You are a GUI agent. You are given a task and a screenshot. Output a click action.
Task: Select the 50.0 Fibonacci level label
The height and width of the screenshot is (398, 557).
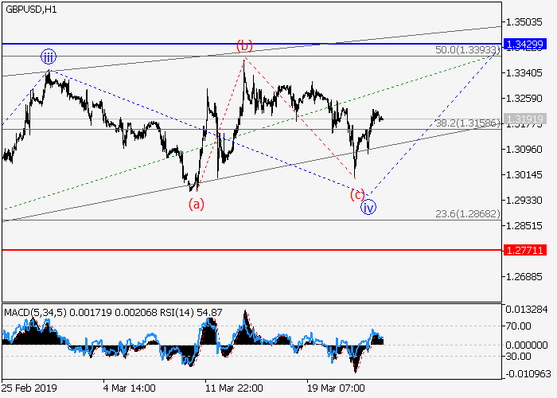467,50
